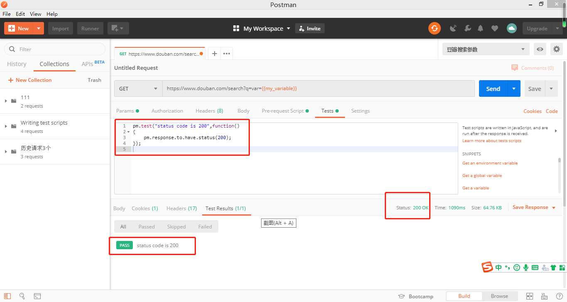Click the new window icon button
This screenshot has width=567, height=302.
tap(118, 28)
